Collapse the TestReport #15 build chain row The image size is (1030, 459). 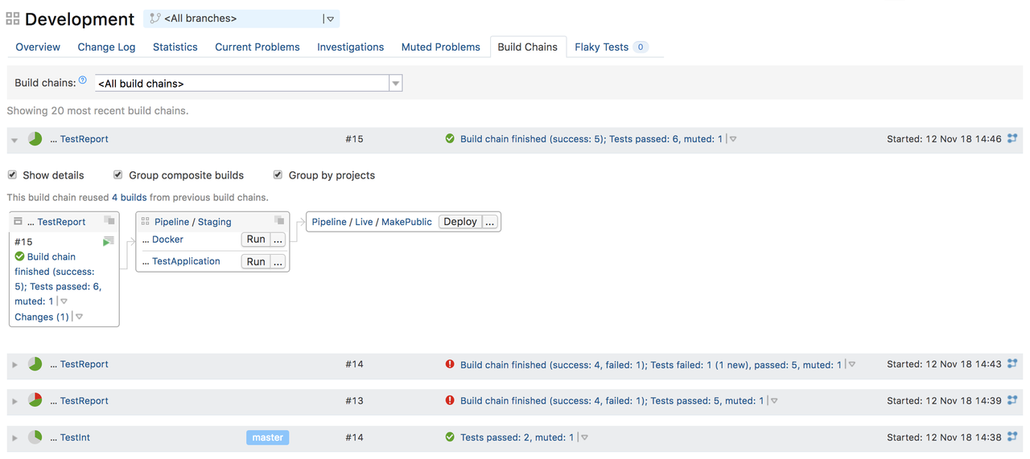pos(14,140)
